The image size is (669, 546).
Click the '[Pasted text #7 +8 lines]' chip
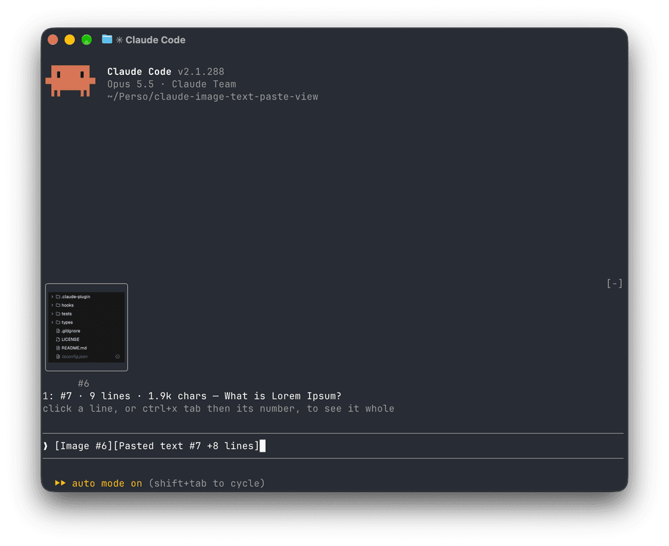pos(186,446)
